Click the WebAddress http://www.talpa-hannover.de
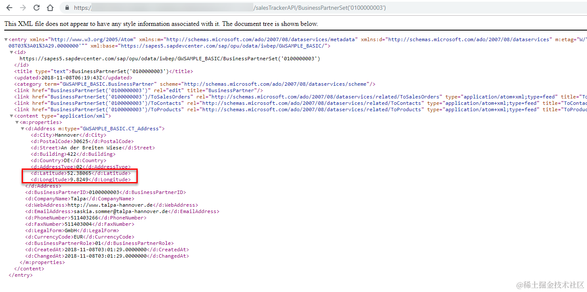Screen dimensions: 587x292 110,205
